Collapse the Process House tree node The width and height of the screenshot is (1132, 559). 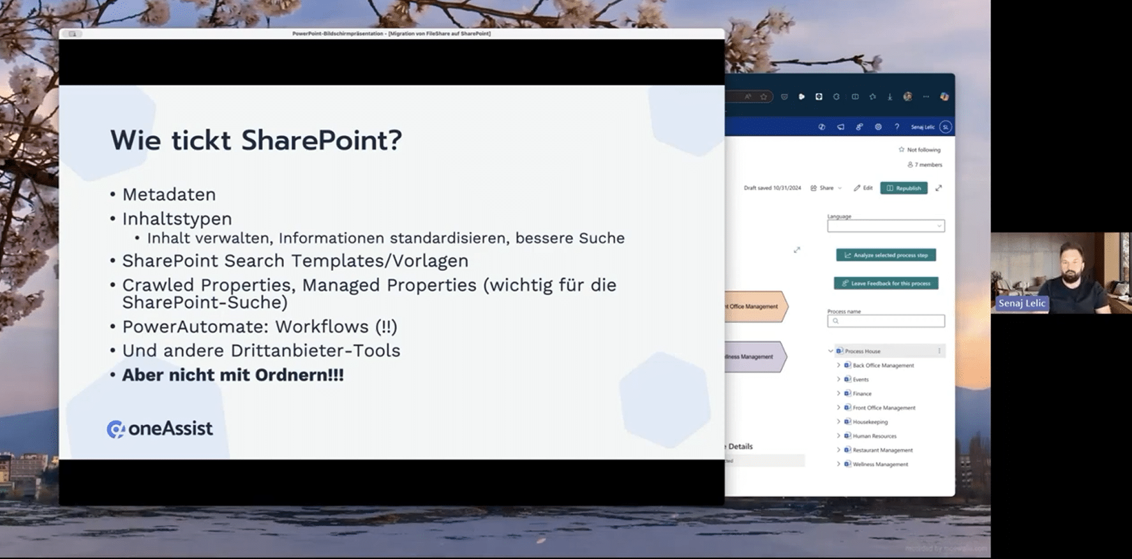(830, 351)
